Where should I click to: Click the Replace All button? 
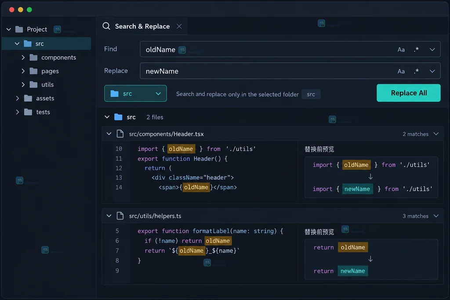pyautogui.click(x=408, y=93)
